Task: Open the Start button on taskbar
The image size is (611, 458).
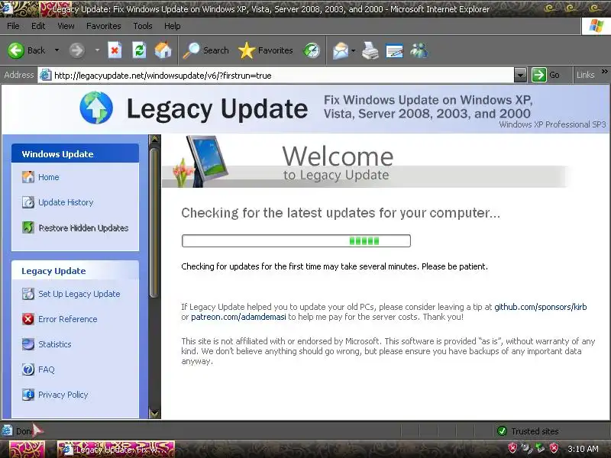Action: pos(26,450)
